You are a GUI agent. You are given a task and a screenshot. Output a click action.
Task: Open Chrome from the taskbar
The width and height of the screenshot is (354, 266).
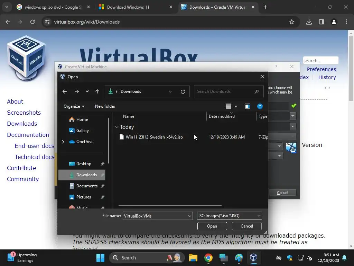(x=208, y=258)
